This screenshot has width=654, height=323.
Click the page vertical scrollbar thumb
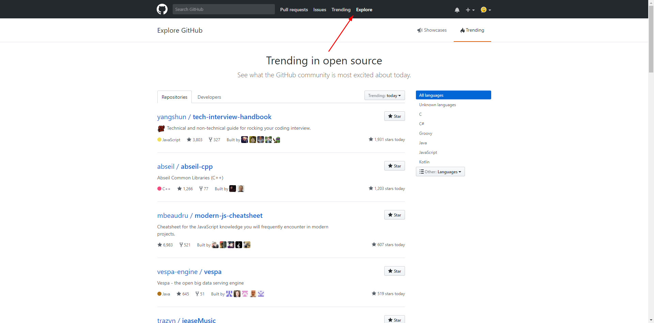click(x=651, y=39)
